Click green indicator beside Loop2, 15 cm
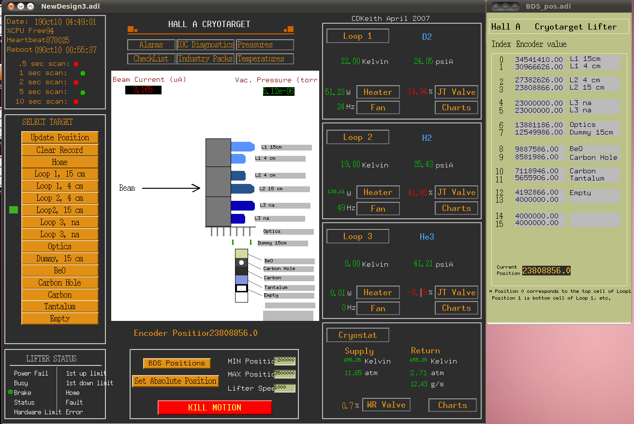 (x=14, y=210)
